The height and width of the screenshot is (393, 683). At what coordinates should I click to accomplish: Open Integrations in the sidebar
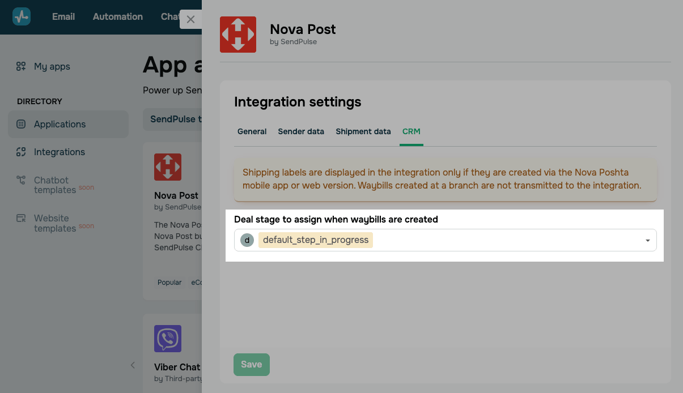(60, 152)
